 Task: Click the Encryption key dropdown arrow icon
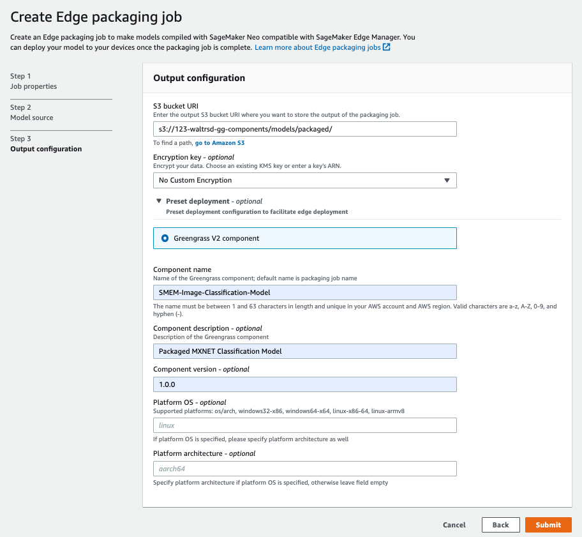click(447, 180)
